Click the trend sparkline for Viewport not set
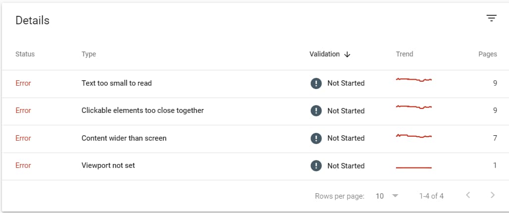The image size is (509, 213). (x=413, y=167)
